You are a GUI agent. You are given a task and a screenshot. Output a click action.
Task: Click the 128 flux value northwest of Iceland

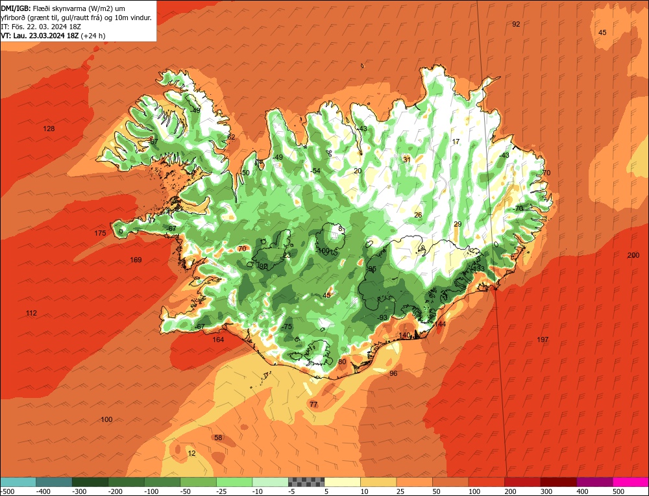click(49, 129)
